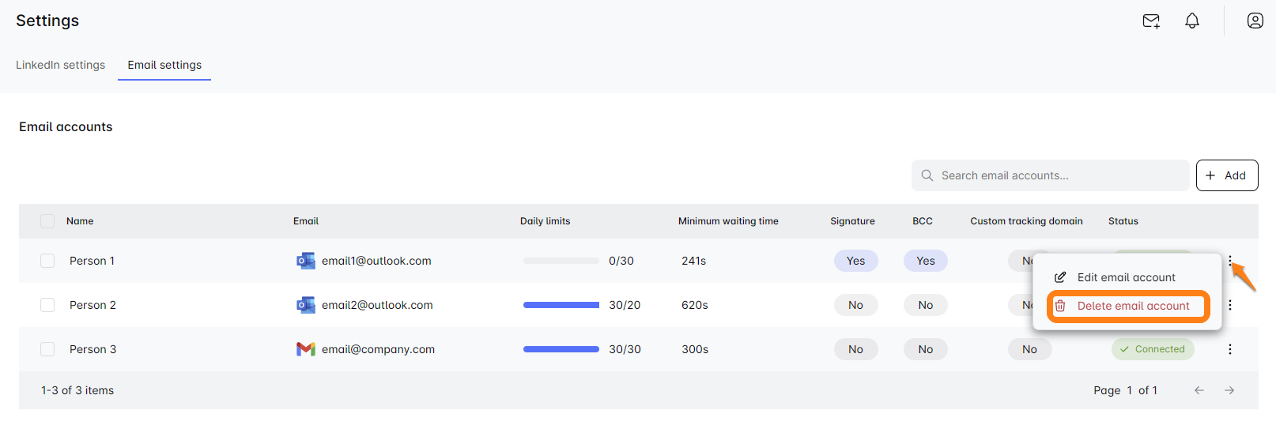The height and width of the screenshot is (429, 1276).
Task: Click the Gmail icon for email@company.com
Action: click(305, 349)
